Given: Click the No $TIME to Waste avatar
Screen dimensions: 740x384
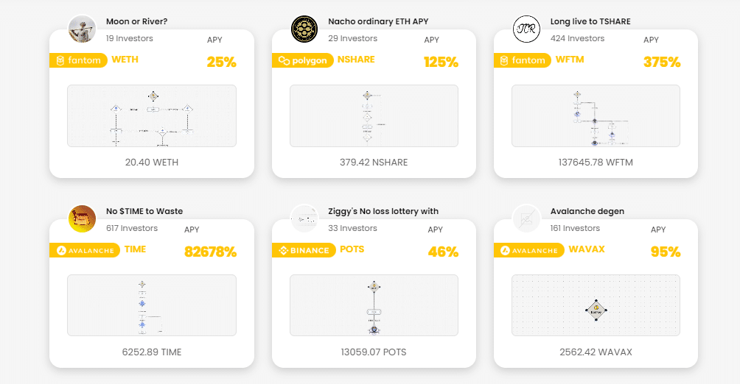Looking at the screenshot, I should coord(82,218).
